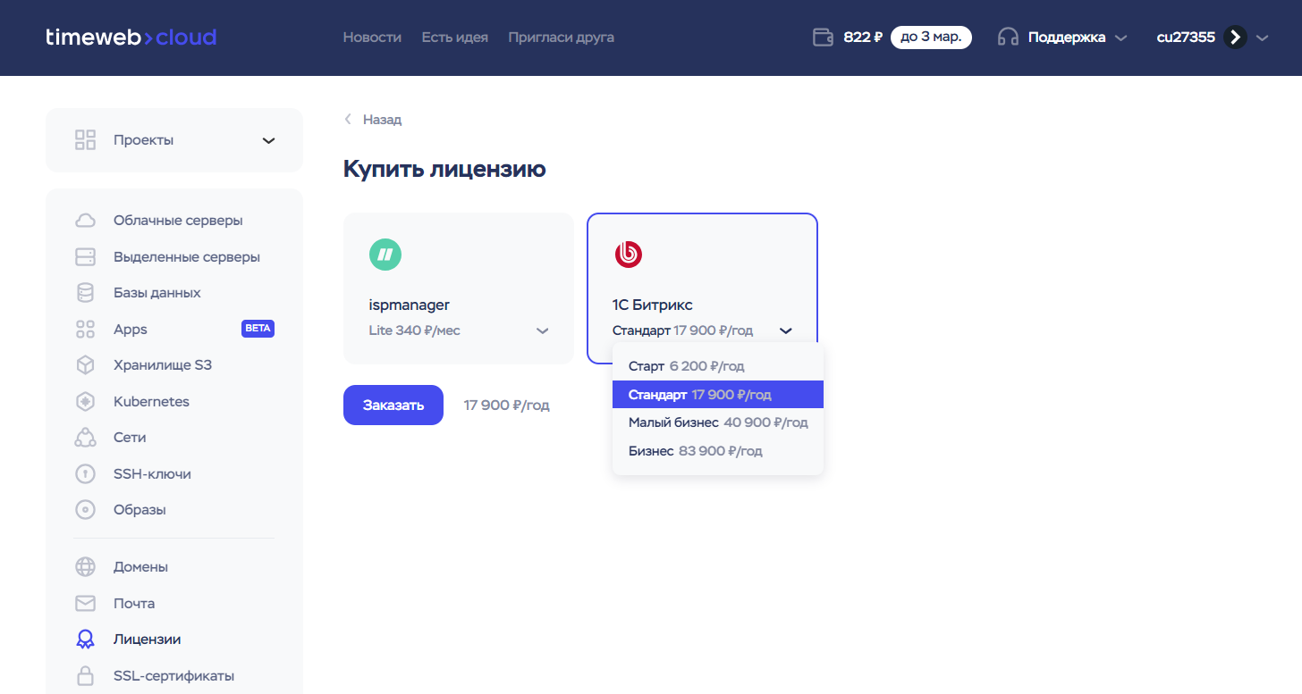
Task: Click the Networks nodes icon
Action: 85,438
